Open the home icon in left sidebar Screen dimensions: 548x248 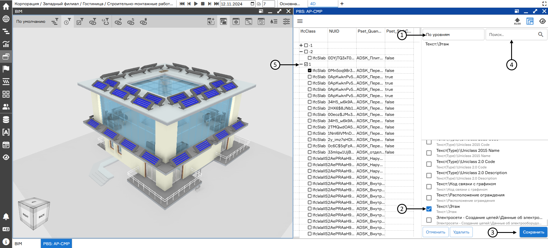tap(6, 6)
